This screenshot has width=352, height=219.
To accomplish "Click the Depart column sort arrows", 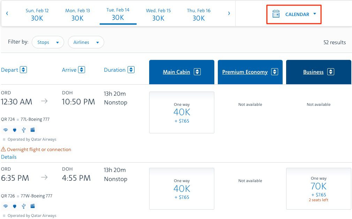I will click(x=24, y=69).
